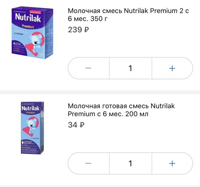The width and height of the screenshot is (200, 187).
Task: Open the 'Молочная смесь Nutrilak Premium 2' title
Action: pos(128,15)
